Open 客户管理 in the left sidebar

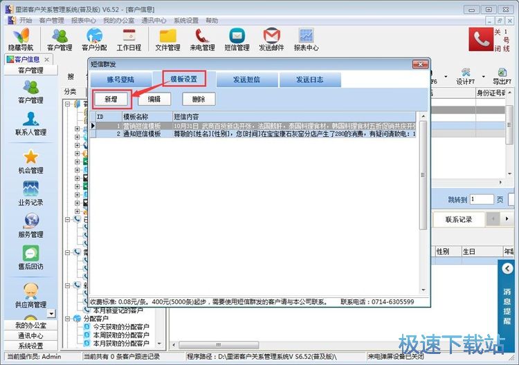click(x=30, y=92)
